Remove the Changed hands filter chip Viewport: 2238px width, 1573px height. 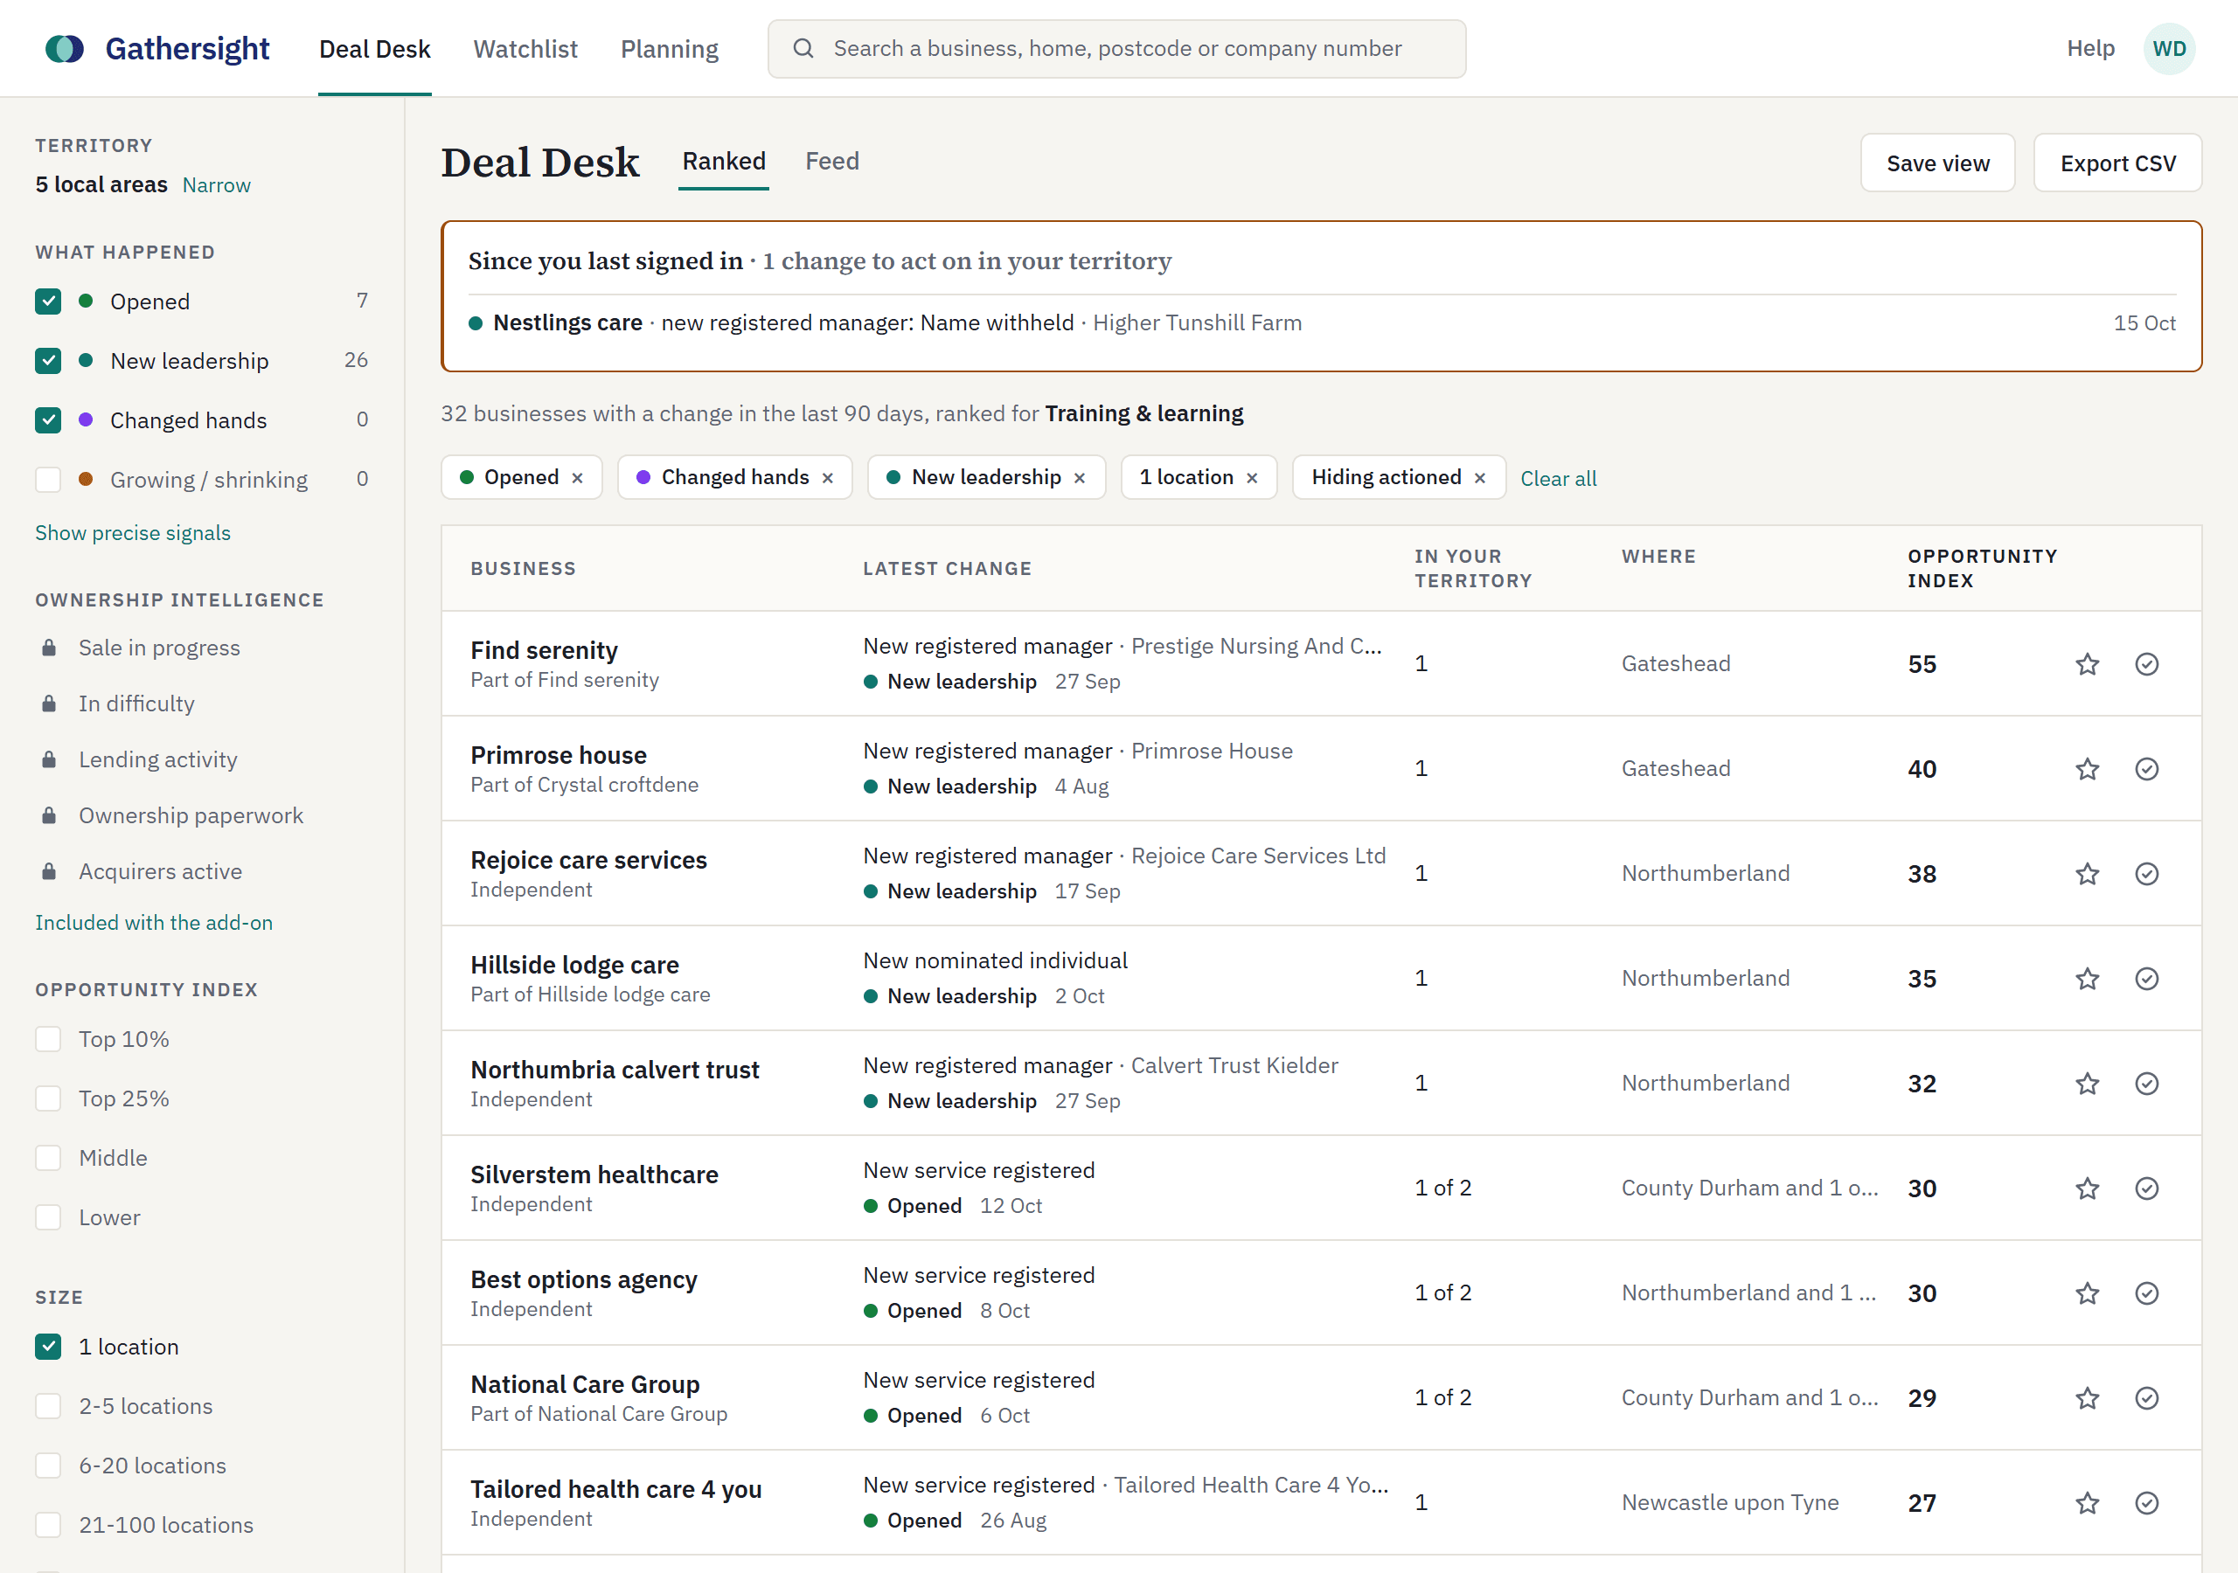click(828, 477)
